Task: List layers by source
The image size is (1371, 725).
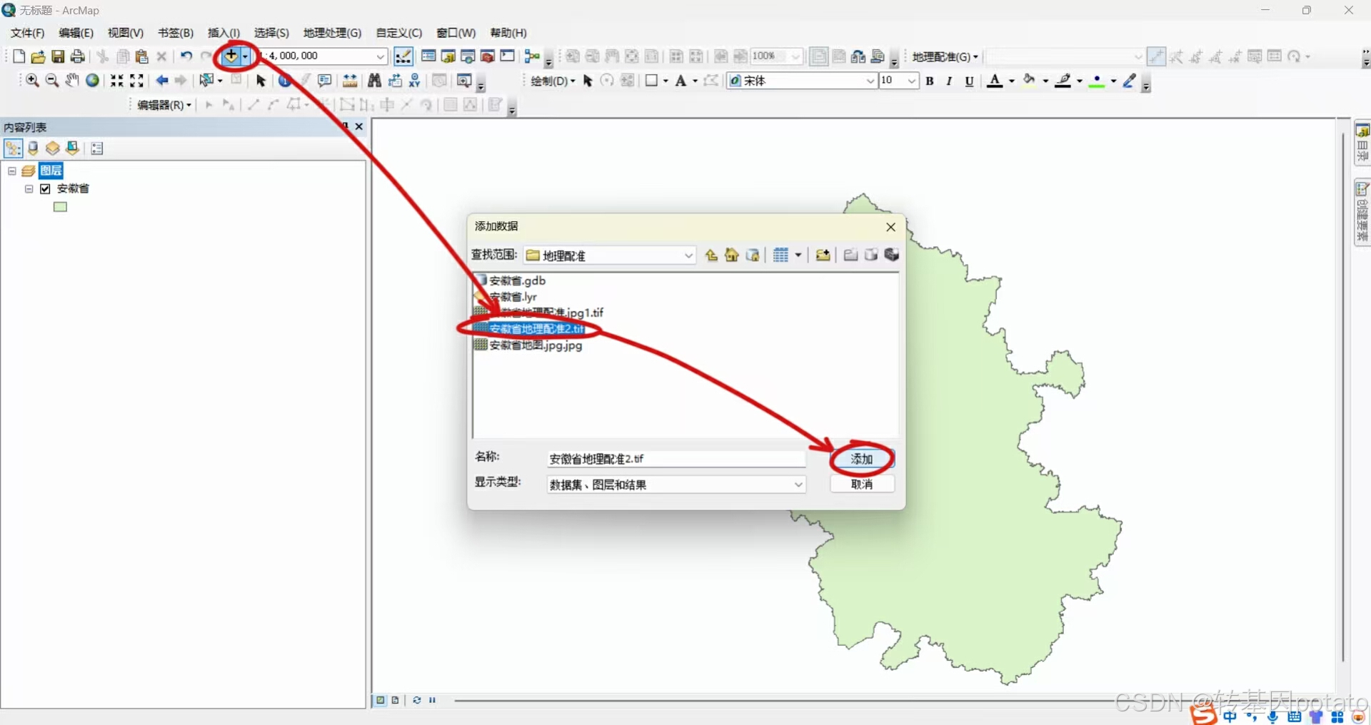Action: pos(33,148)
